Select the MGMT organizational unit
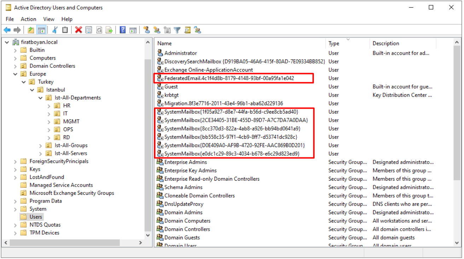Image resolution: width=464 pixels, height=259 pixels. pos(71,121)
